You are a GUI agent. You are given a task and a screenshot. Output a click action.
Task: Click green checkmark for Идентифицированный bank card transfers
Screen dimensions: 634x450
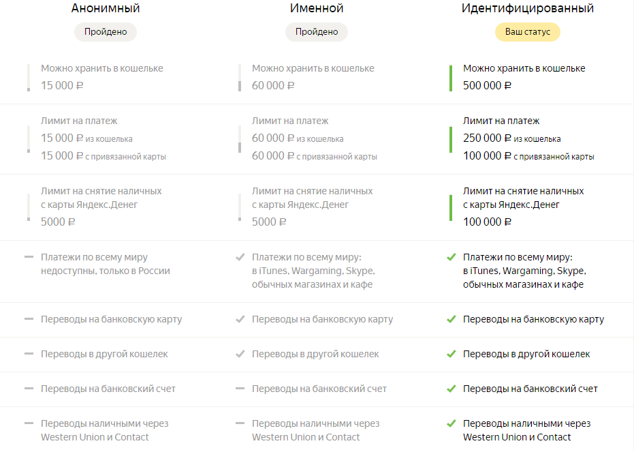451,319
